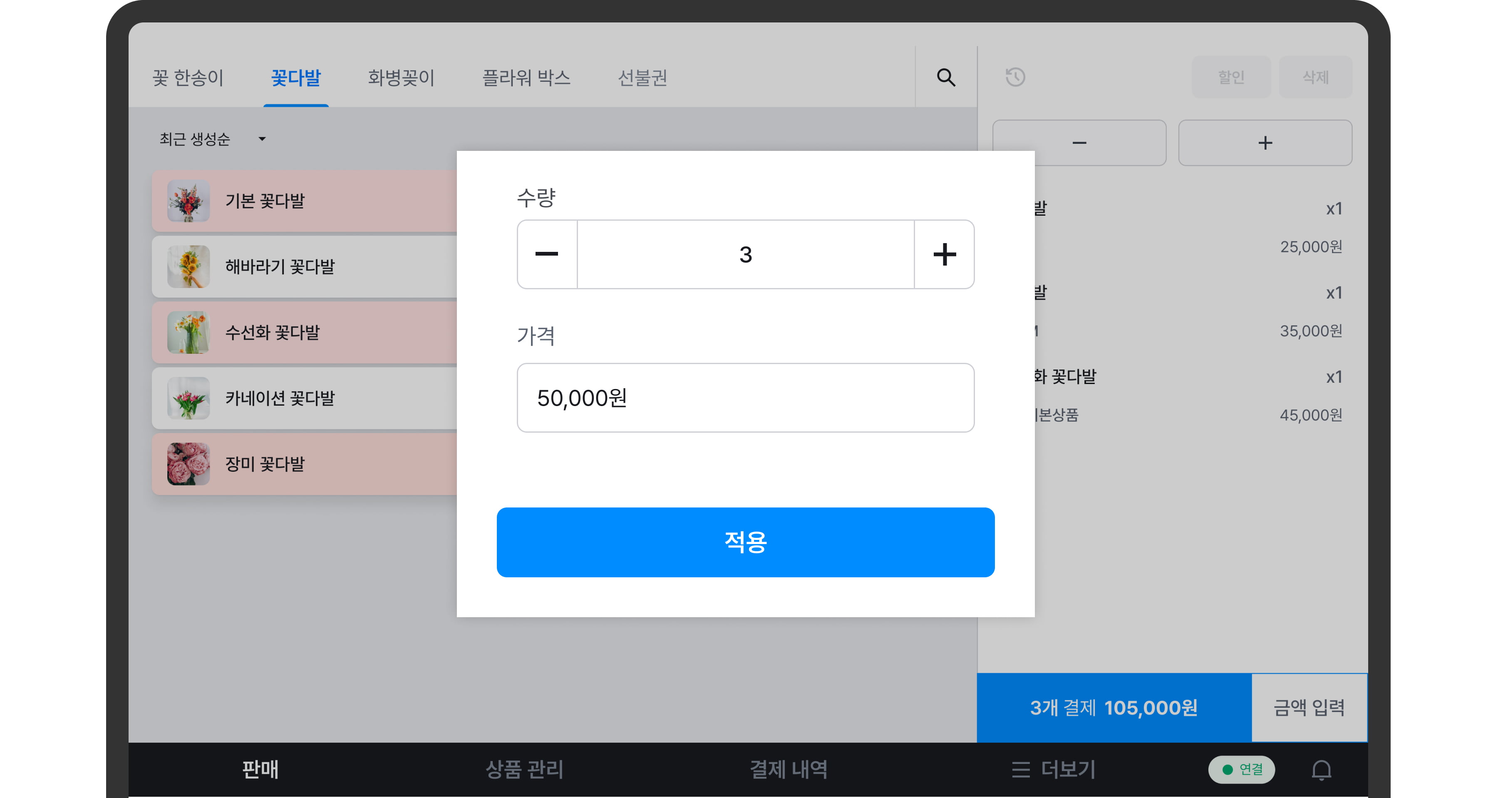1498x798 pixels.
Task: Open 결제 내역 in the bottom bar
Action: tap(789, 770)
